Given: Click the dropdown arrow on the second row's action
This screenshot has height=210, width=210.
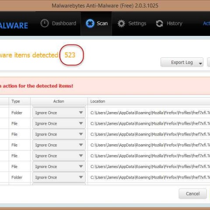Looking at the screenshot, I should pyautogui.click(x=81, y=123).
